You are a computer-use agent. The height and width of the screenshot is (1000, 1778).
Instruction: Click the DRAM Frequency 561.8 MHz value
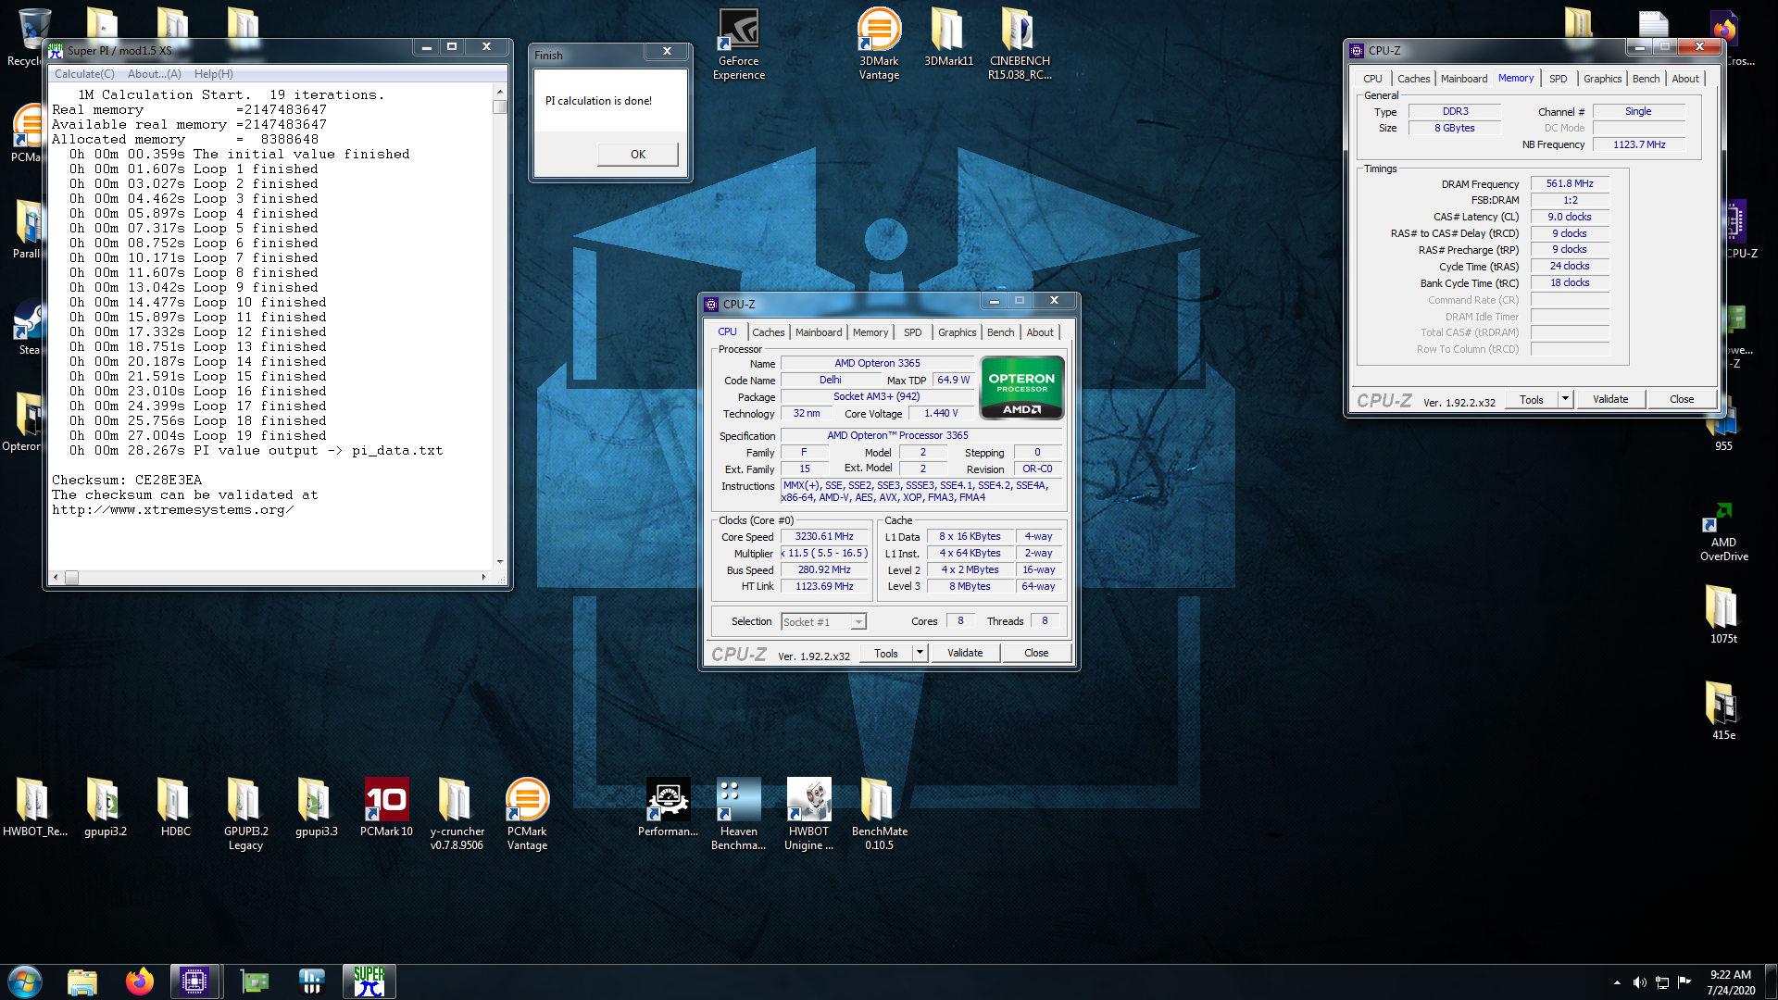(x=1570, y=183)
